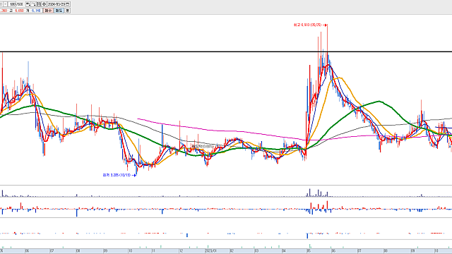Click the 12 month label on the time axis

[181, 251]
